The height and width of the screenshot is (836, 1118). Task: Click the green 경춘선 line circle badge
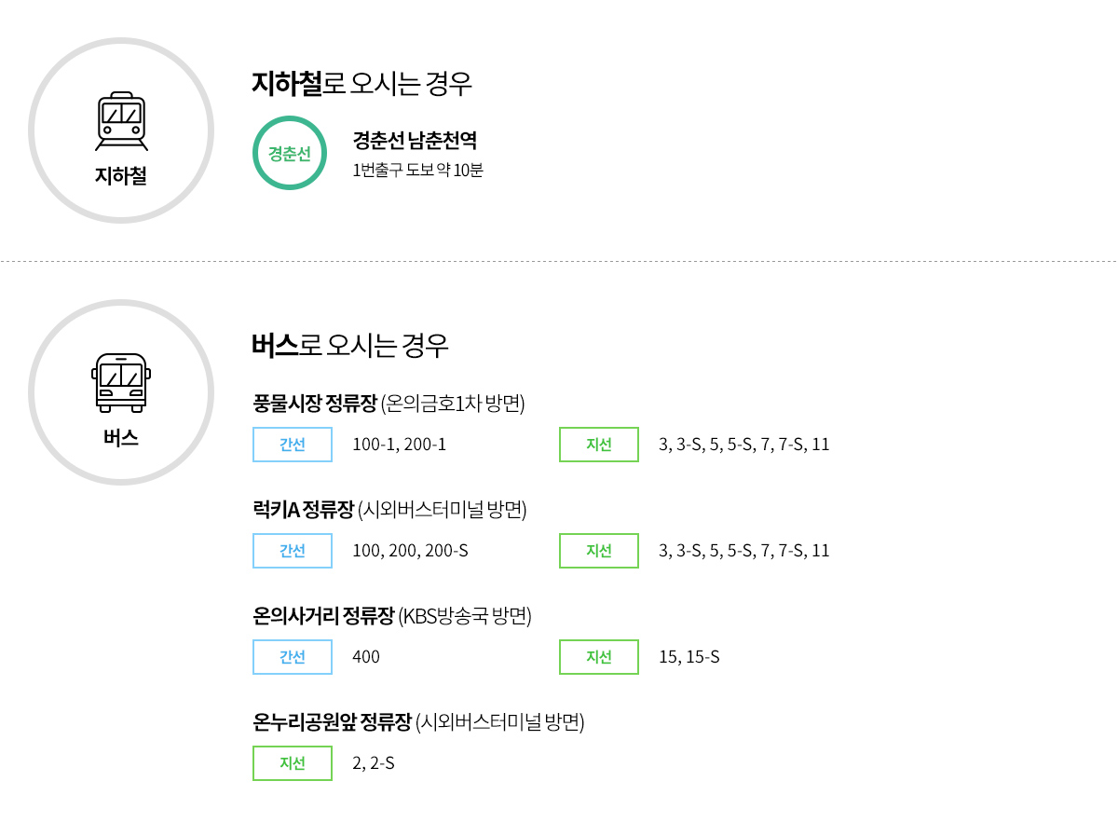(x=290, y=153)
